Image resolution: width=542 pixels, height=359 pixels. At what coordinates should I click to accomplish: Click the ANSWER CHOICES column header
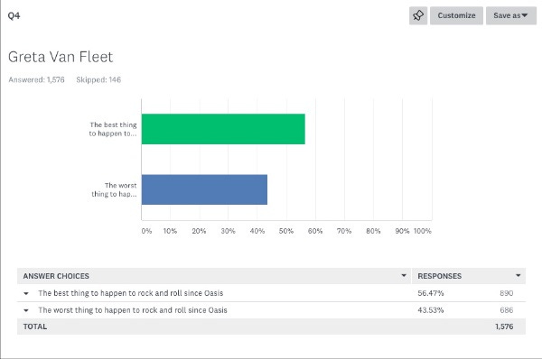coord(56,276)
